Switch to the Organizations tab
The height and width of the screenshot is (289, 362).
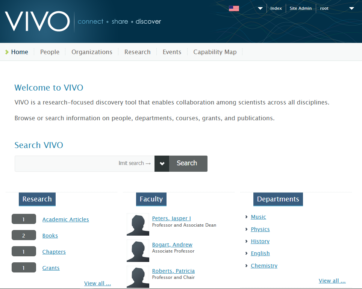click(92, 52)
